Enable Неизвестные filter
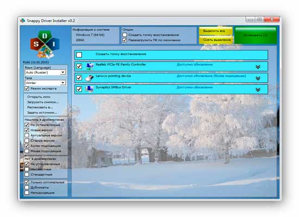 pyautogui.click(x=27, y=169)
